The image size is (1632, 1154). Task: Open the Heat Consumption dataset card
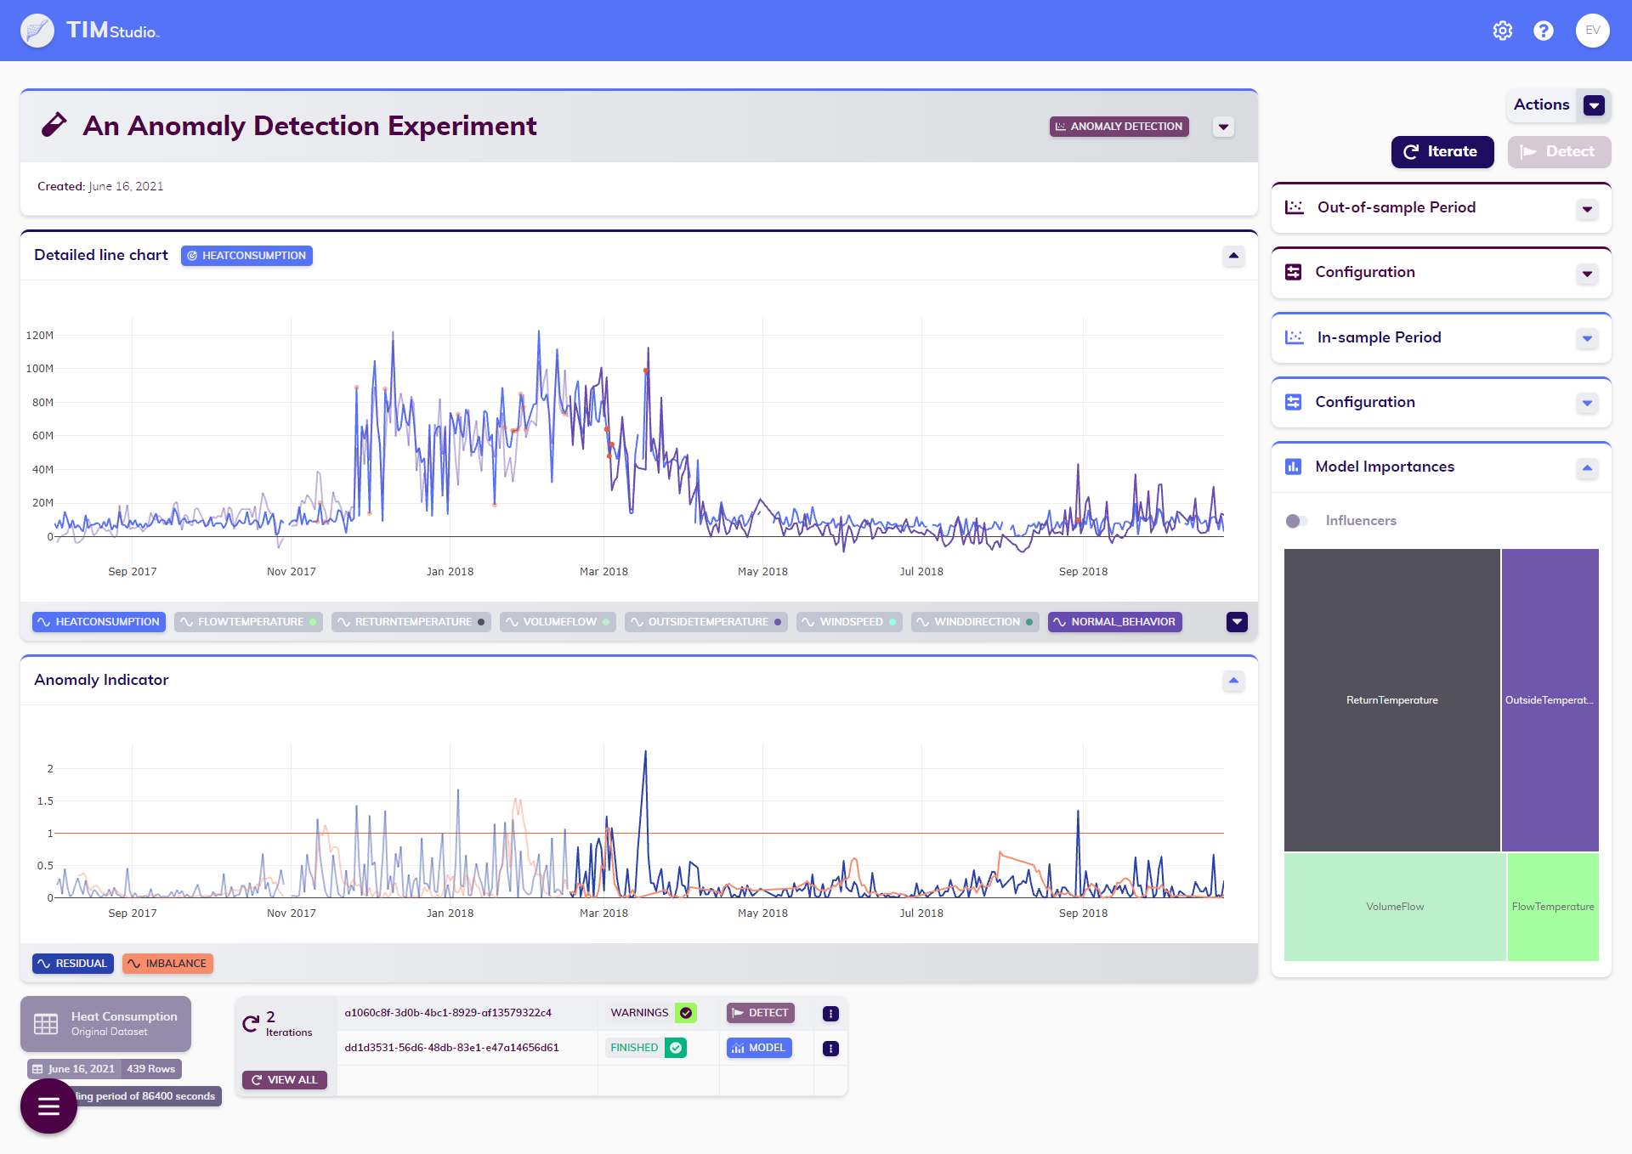point(105,1024)
